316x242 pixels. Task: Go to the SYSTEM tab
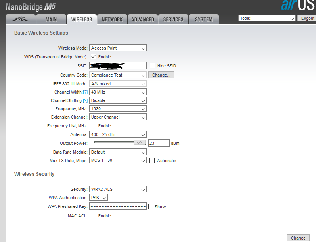[203, 19]
